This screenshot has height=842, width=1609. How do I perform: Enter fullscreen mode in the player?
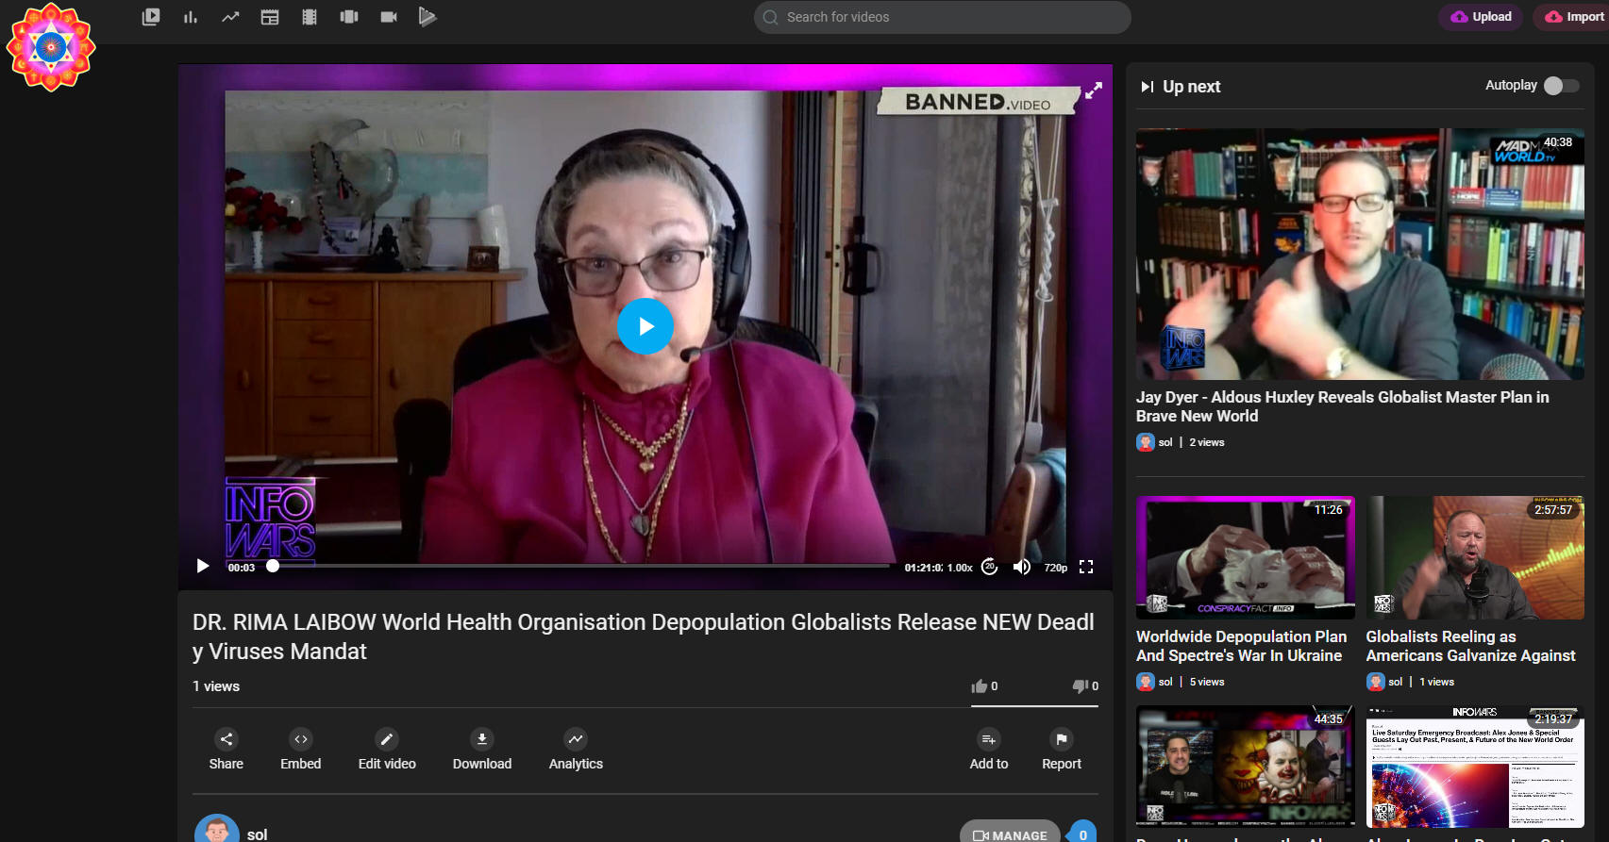tap(1086, 567)
